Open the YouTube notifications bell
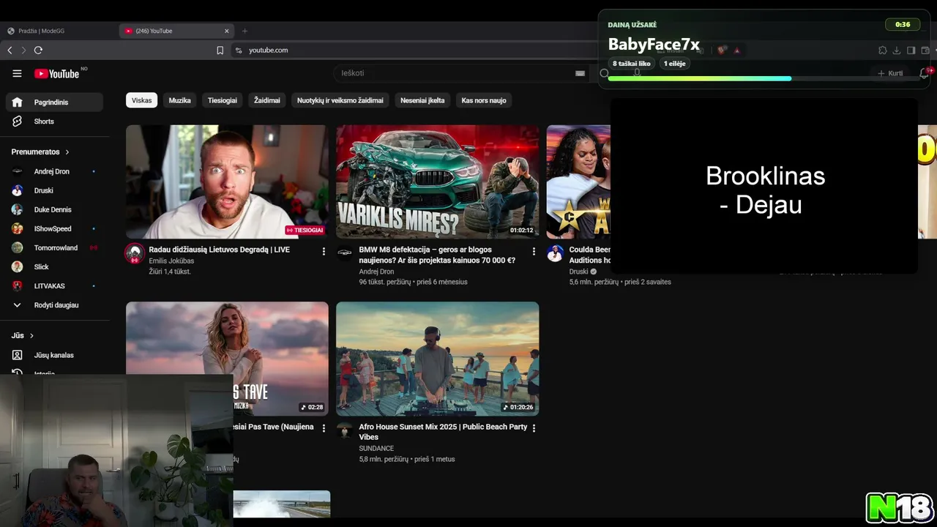Image resolution: width=937 pixels, height=527 pixels. click(924, 73)
